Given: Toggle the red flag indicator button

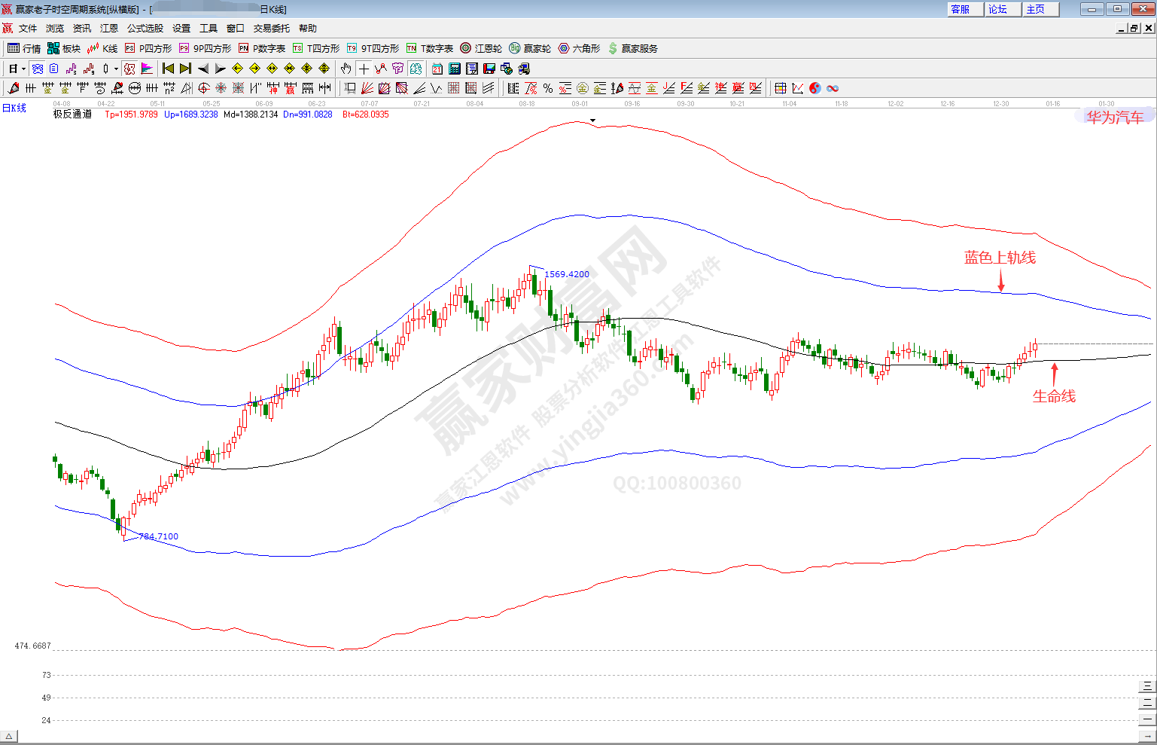Looking at the screenshot, I should point(147,69).
